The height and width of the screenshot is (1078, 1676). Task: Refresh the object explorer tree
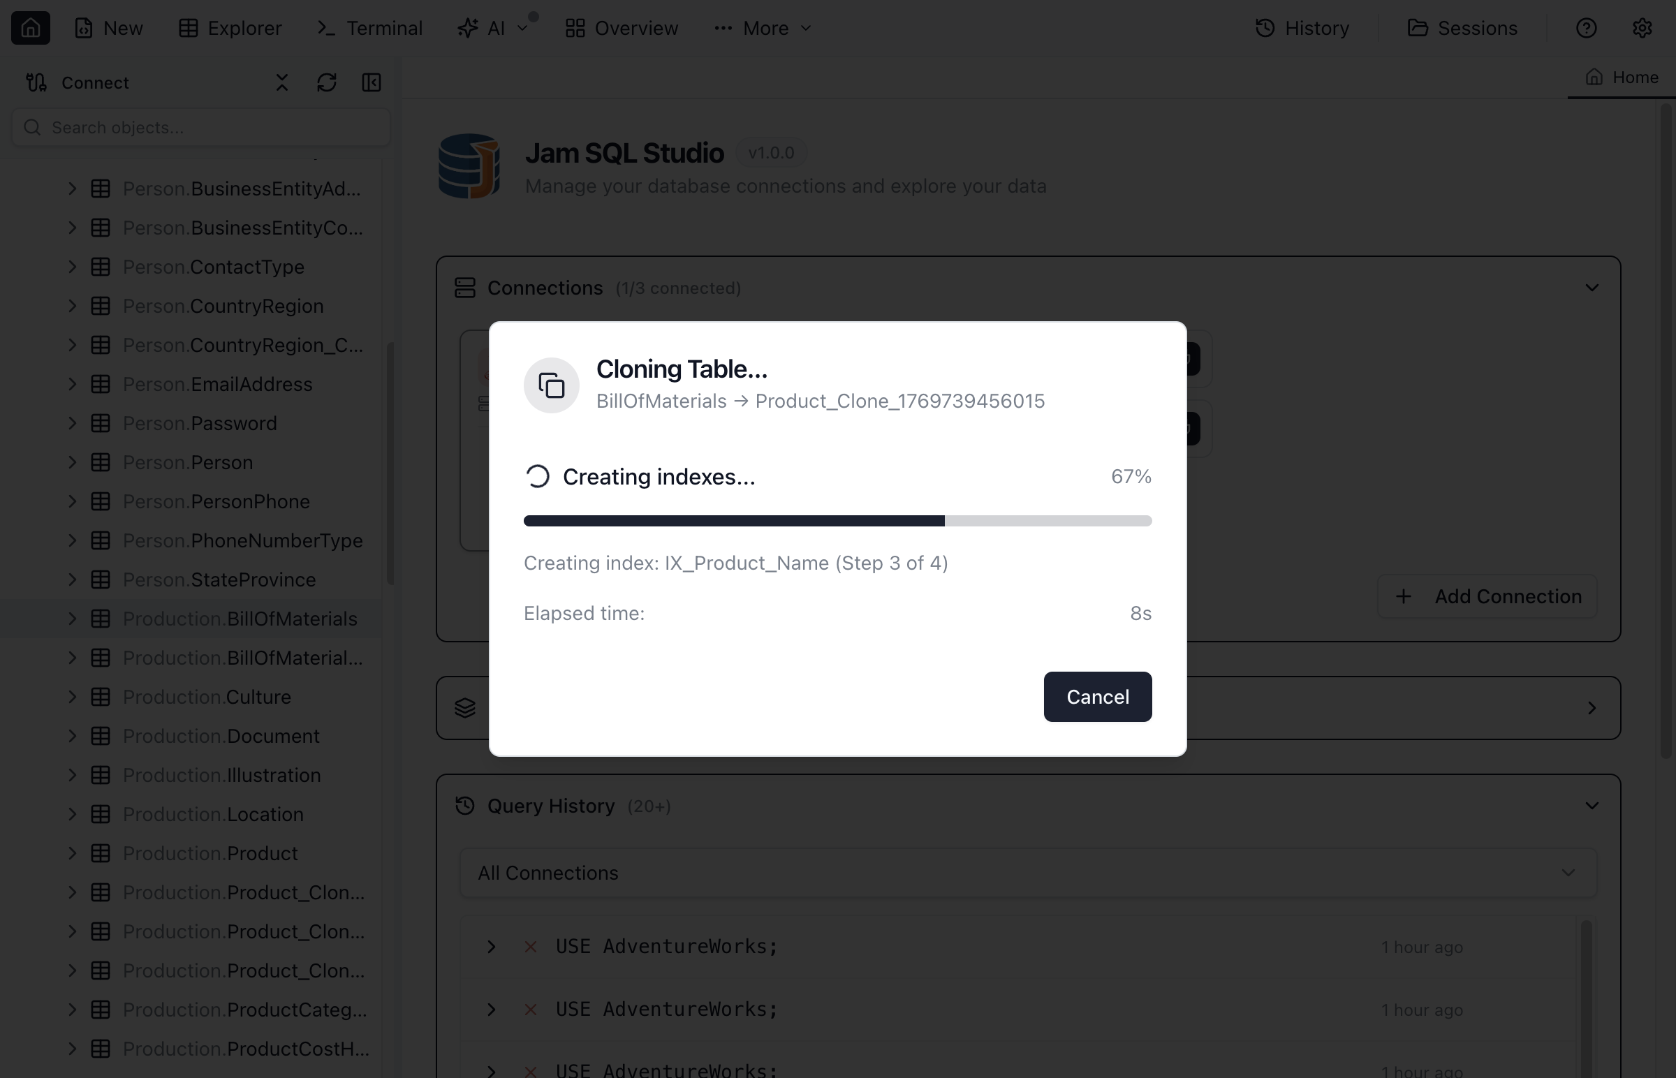pyautogui.click(x=326, y=82)
